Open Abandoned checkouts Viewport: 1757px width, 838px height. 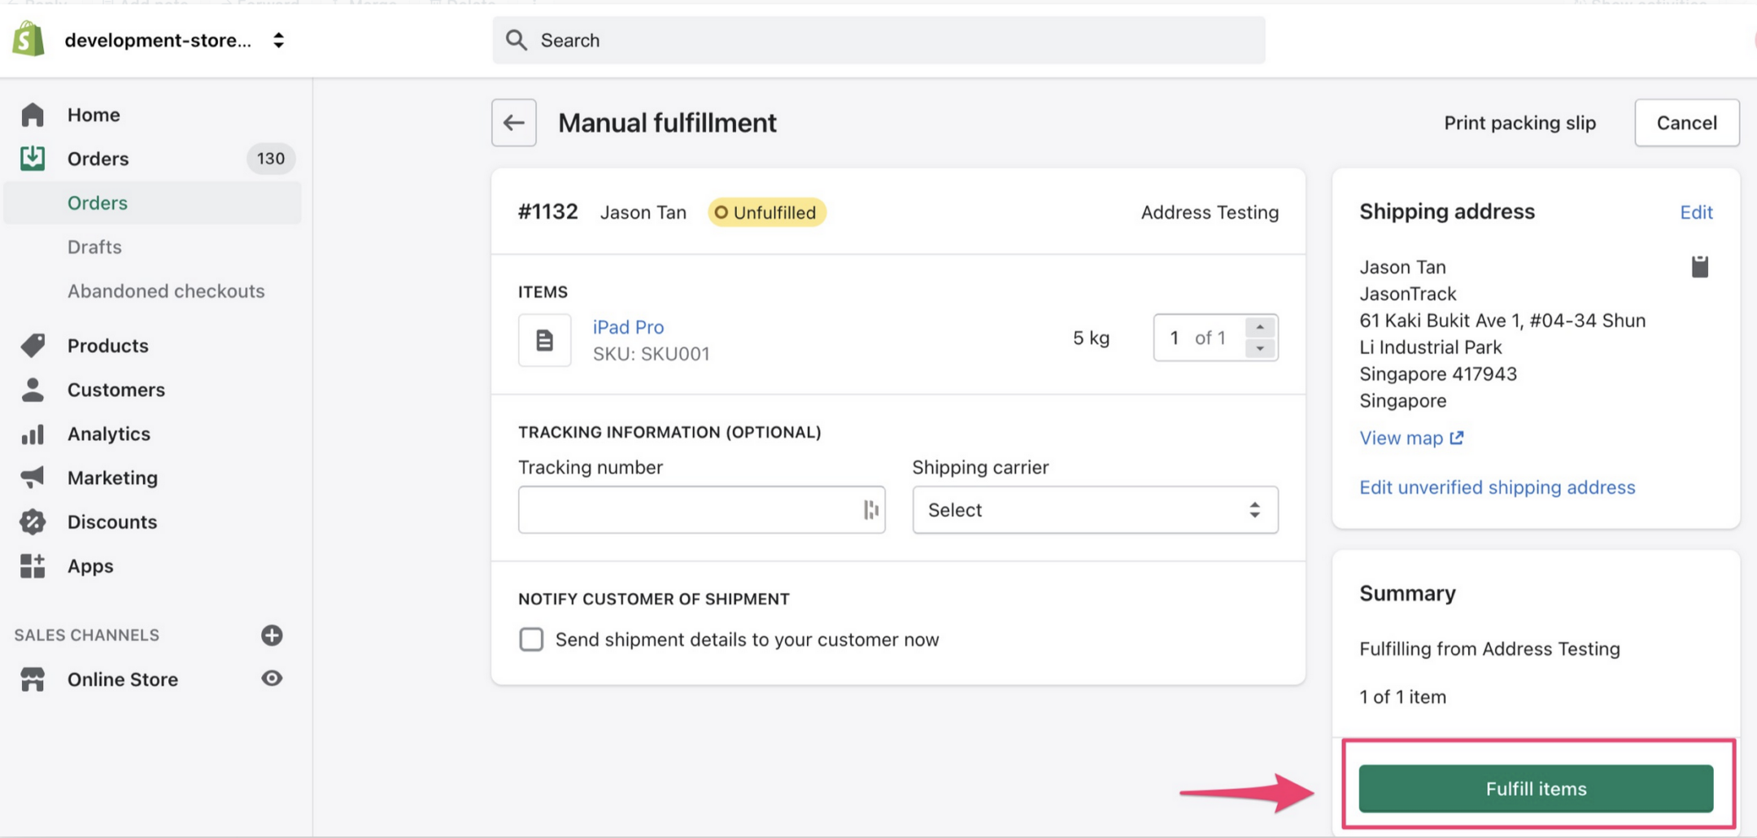click(x=166, y=290)
